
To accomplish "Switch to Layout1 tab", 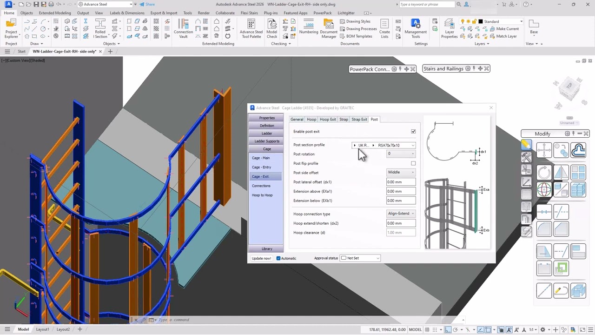I will (42, 329).
